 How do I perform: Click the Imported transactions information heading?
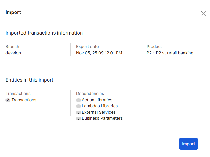click(44, 33)
